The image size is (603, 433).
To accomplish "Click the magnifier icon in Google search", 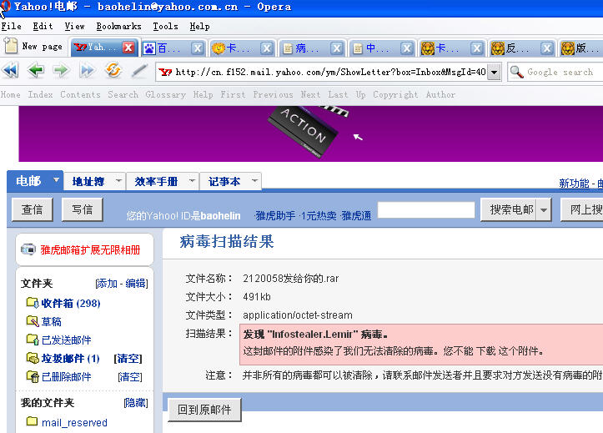I will click(516, 72).
